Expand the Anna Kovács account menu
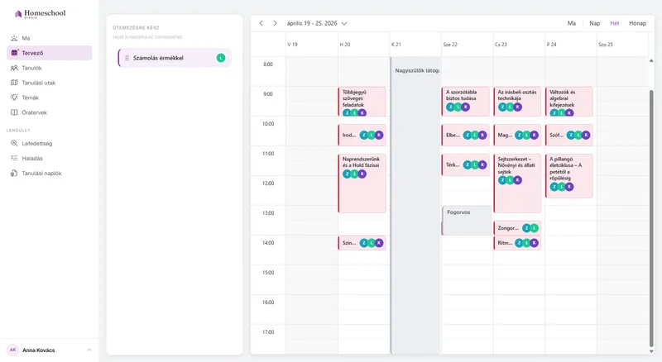This screenshot has height=362, width=662. click(89, 350)
